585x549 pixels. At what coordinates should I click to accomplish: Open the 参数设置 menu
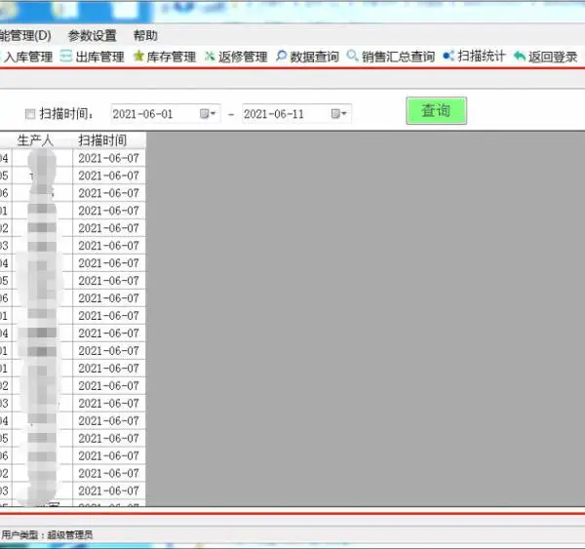pyautogui.click(x=93, y=36)
